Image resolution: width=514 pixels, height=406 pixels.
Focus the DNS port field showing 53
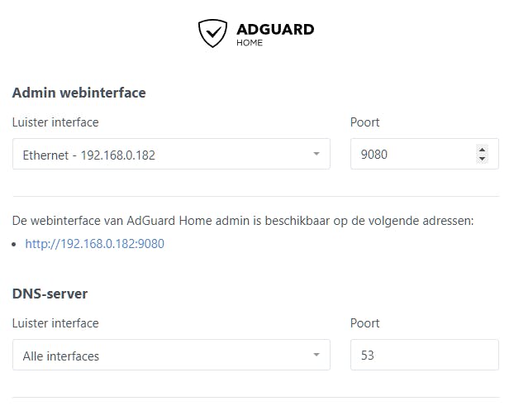(424, 356)
